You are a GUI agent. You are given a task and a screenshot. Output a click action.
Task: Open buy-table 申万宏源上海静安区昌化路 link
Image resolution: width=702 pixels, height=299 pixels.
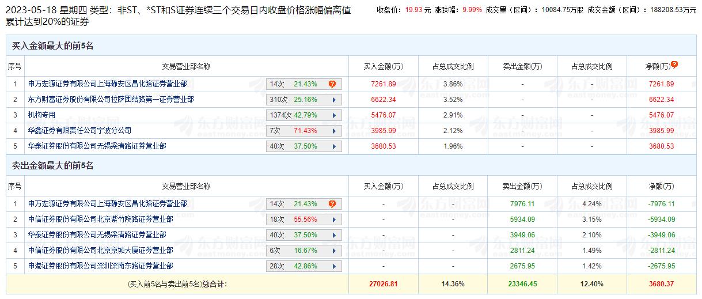point(108,84)
